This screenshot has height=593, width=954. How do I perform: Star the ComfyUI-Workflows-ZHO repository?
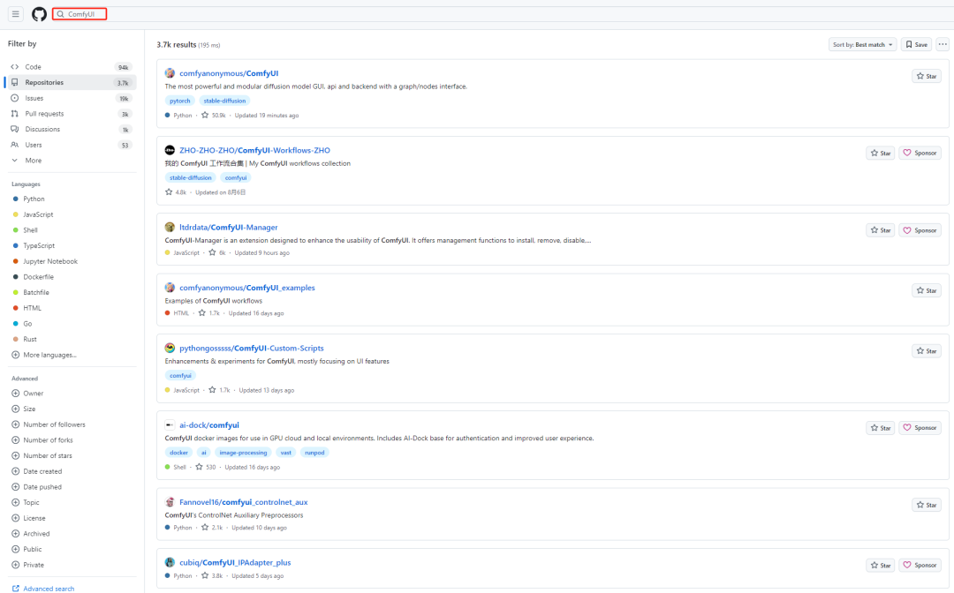(881, 154)
